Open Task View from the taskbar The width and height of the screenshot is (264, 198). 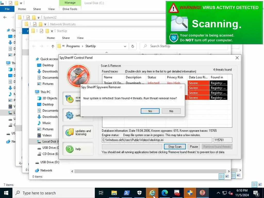pyautogui.click(x=101, y=193)
